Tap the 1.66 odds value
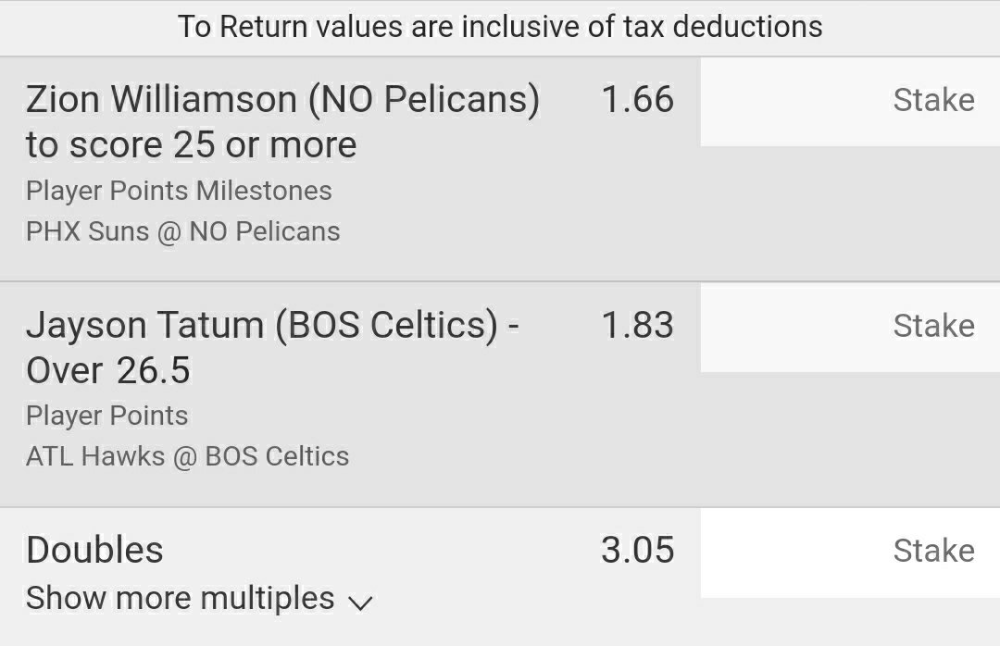The image size is (1000, 646). [637, 100]
